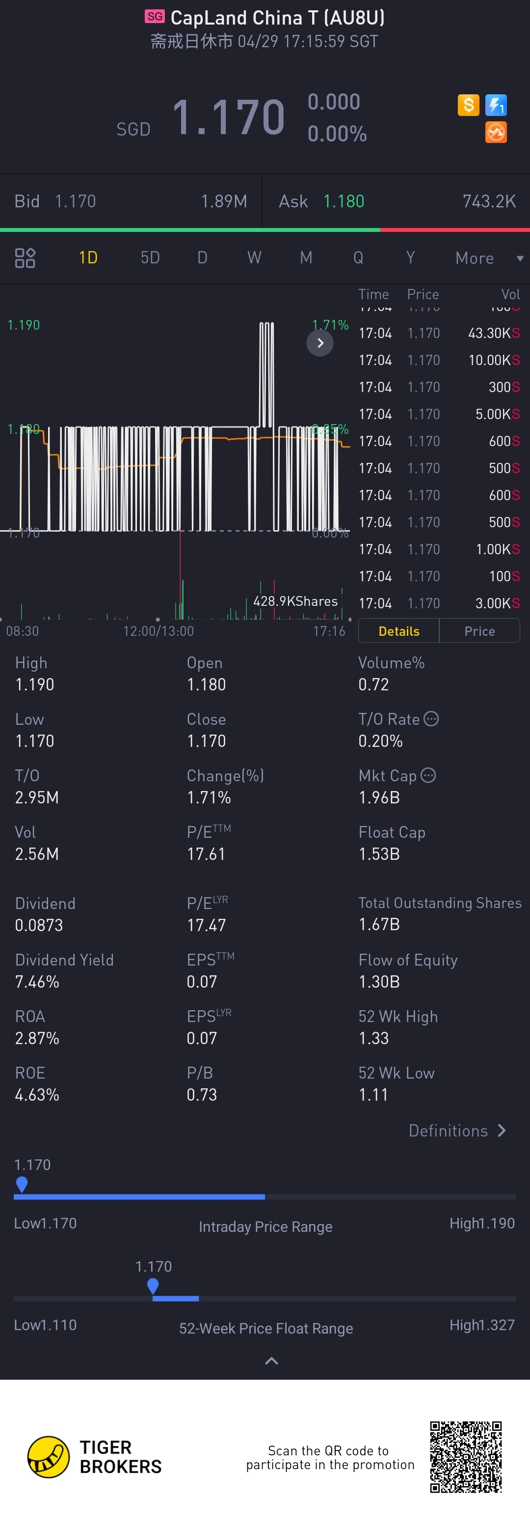The width and height of the screenshot is (530, 1535).
Task: Select the 5D chart period
Action: (150, 257)
